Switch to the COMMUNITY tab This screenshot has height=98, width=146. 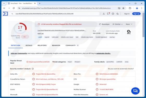pyautogui.click(x=72, y=45)
